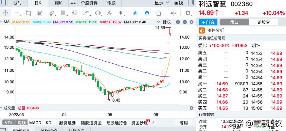Open the 个股资料 tab
Screen dimensions: 286x131
click(89, 3)
